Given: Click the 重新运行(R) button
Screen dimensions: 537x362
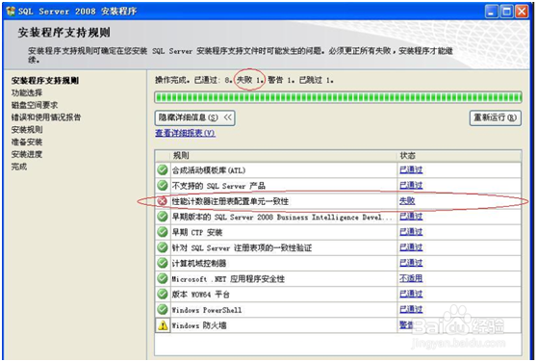Looking at the screenshot, I should tap(496, 117).
